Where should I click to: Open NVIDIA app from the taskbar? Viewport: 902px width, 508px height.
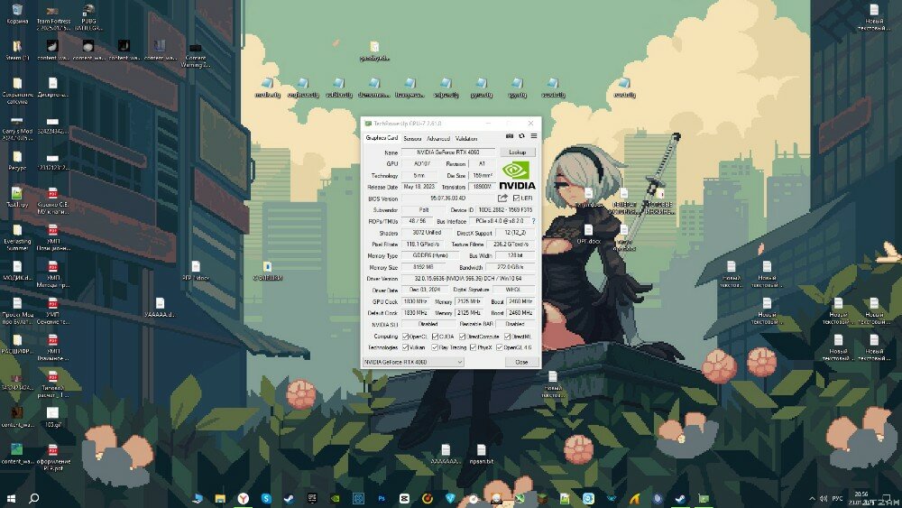coord(335,498)
